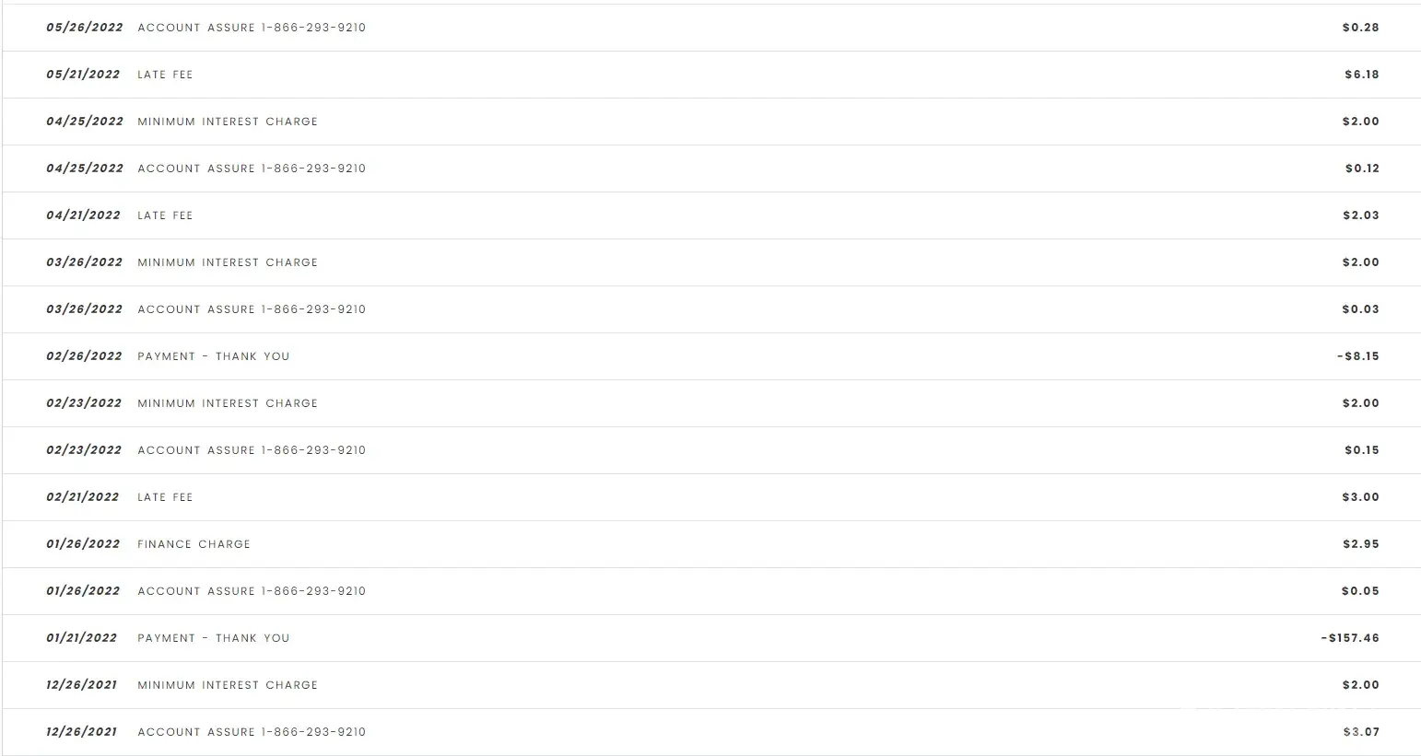The height and width of the screenshot is (756, 1421).
Task: Open the 04/21/2022 Late Fee transaction
Action: pyautogui.click(x=711, y=215)
